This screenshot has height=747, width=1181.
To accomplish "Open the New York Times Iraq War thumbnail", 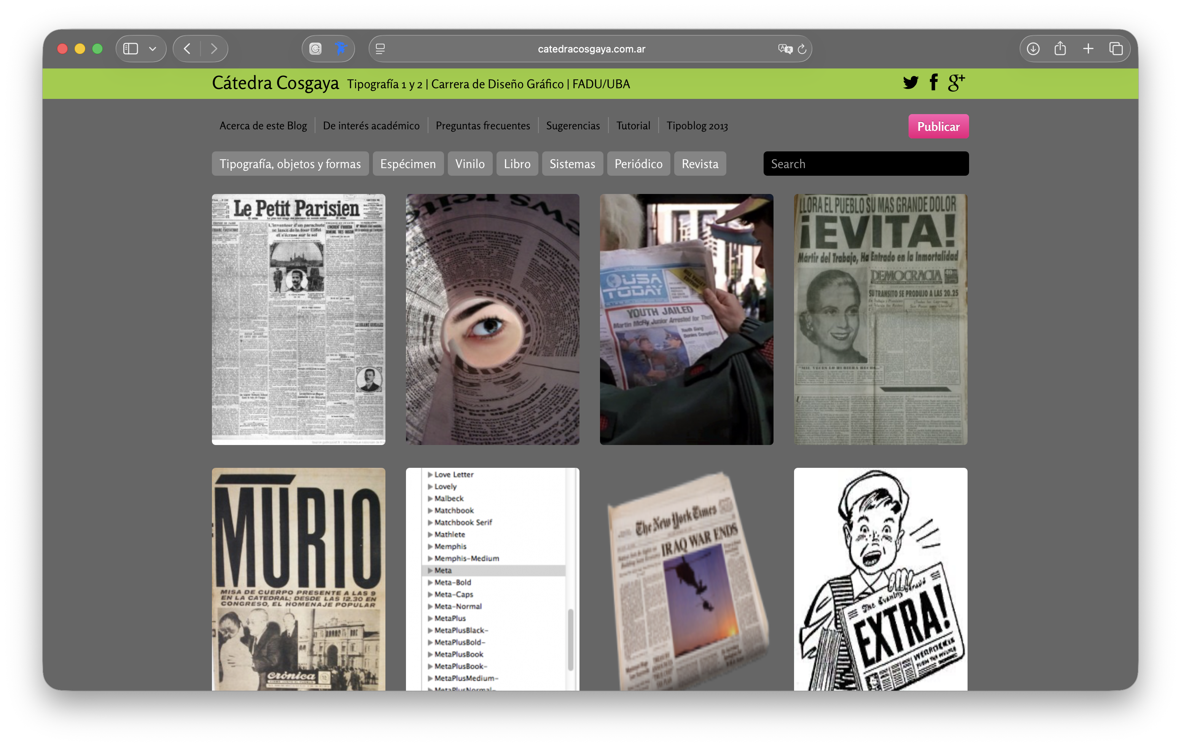I will pos(686,579).
